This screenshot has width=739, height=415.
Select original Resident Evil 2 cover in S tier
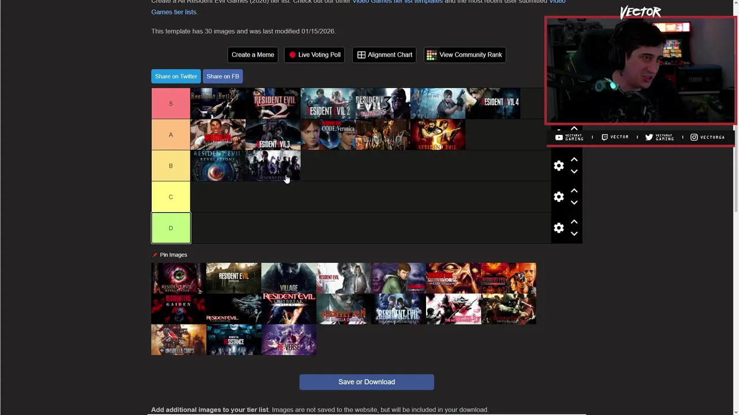(x=273, y=103)
